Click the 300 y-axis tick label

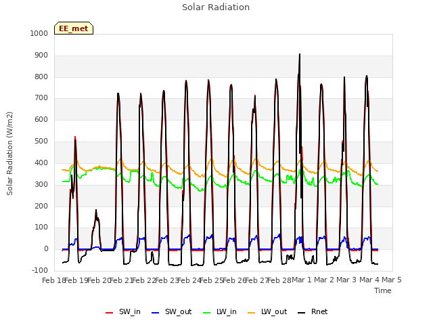point(41,184)
